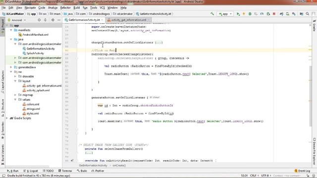Click the project tree horizontal scrollbar
The image size is (317, 178).
27,167
